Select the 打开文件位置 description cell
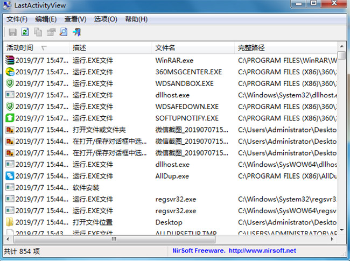Image resolution: width=350 pixels, height=261 pixels. point(93,222)
